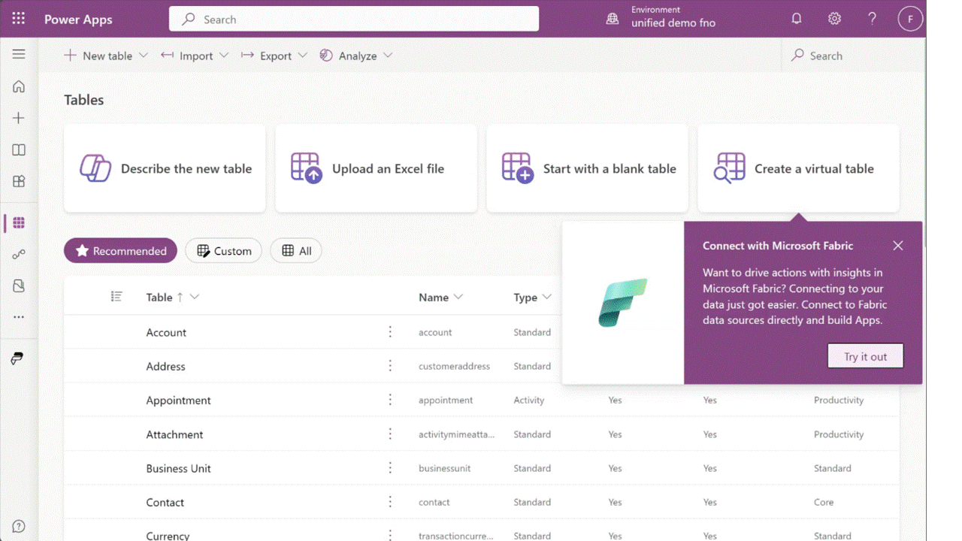Open the Solutions icon in sidebar
The width and height of the screenshot is (962, 541).
(18, 286)
